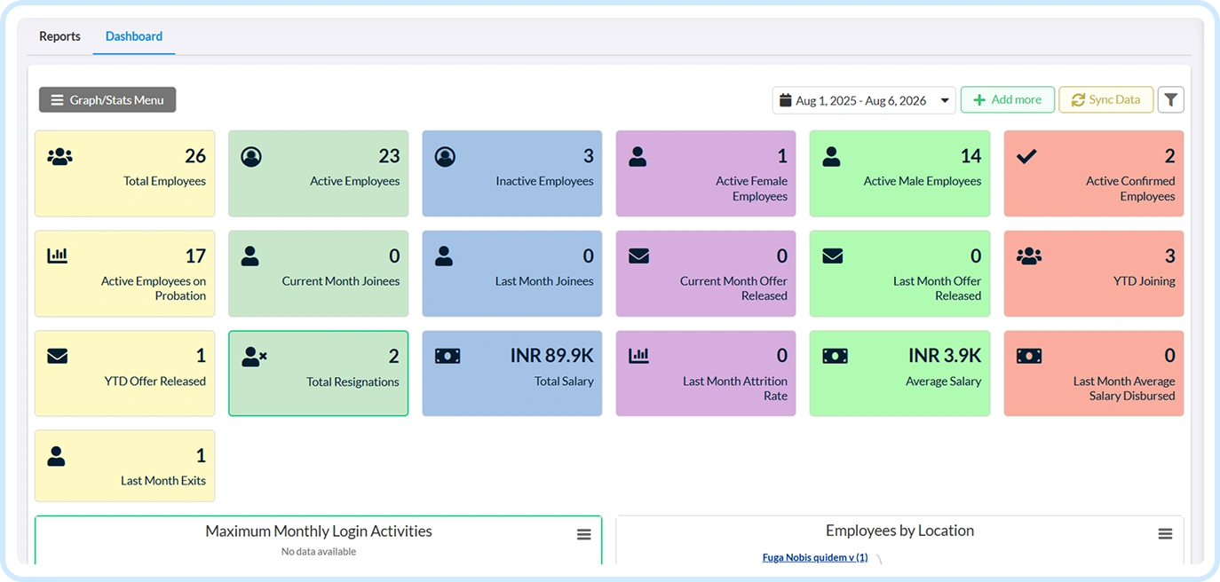Click the Last Month Exits label
This screenshot has height=582, width=1220.
163,481
